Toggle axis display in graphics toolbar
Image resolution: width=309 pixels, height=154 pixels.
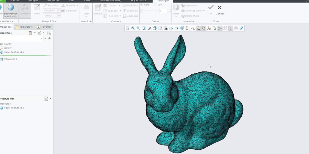click(198, 28)
